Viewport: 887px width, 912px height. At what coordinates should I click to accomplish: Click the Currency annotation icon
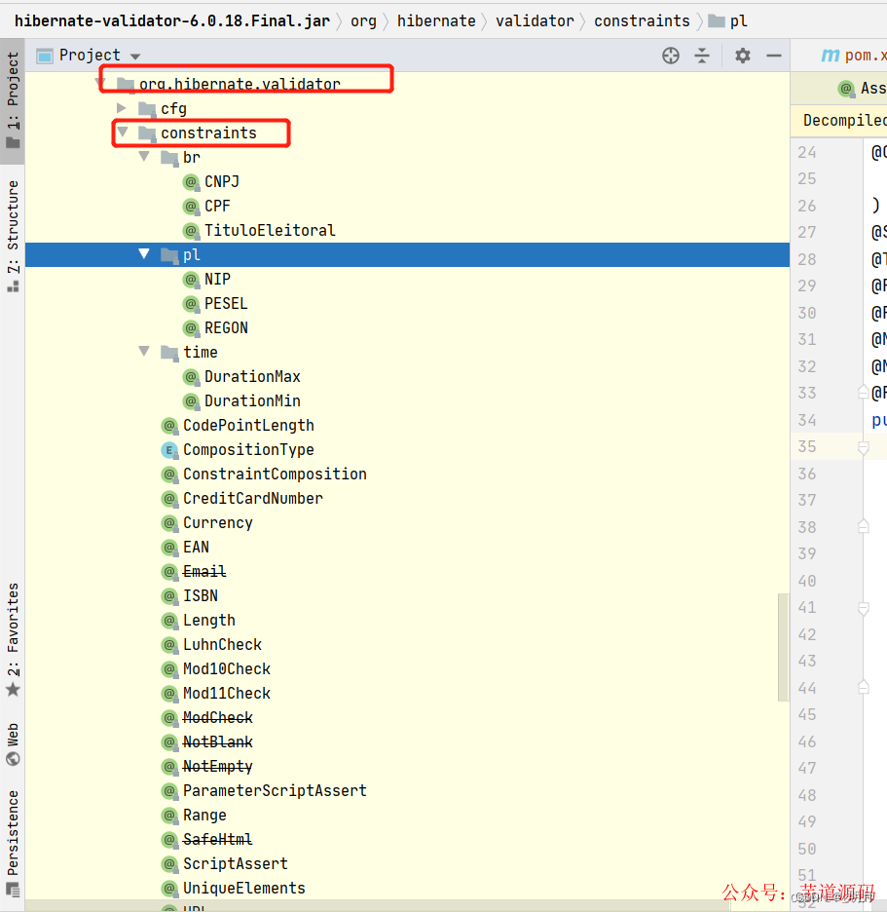(169, 523)
